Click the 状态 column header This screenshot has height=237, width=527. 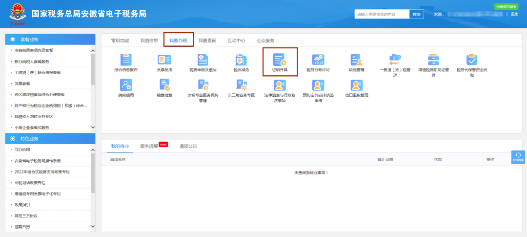(x=438, y=159)
